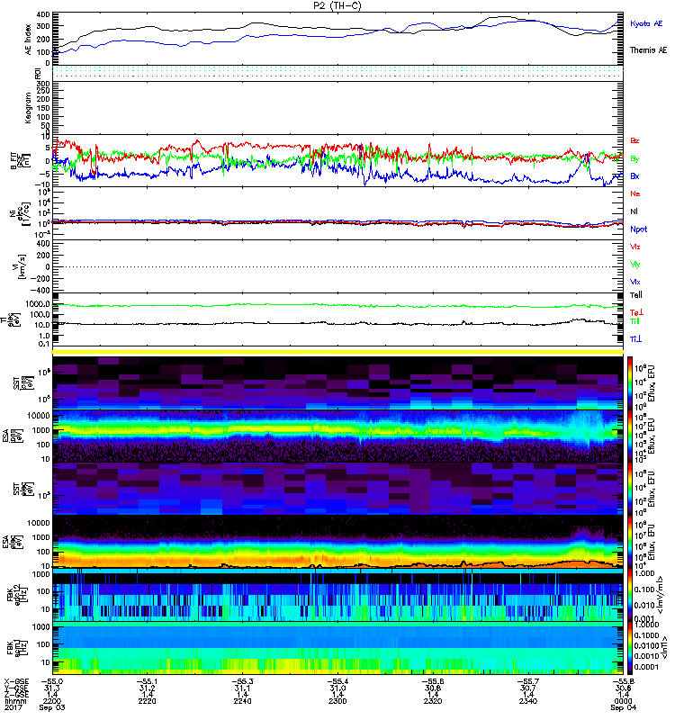
Task: Click the plot title P2 (TH-C)
Action: [x=338, y=5]
